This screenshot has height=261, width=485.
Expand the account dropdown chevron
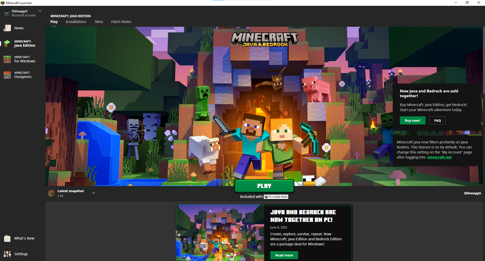40,11
